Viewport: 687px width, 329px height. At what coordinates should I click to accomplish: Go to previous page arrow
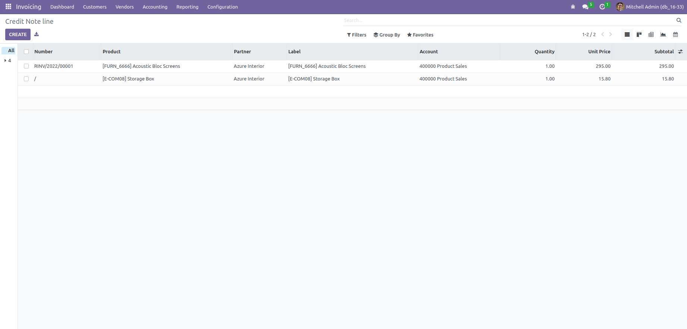[602, 34]
